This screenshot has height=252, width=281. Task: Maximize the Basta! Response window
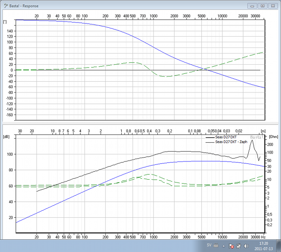click(262, 6)
